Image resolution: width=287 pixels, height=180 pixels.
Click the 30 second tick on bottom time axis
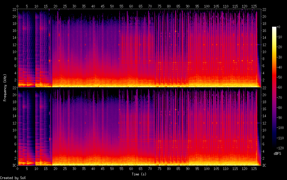(74, 169)
